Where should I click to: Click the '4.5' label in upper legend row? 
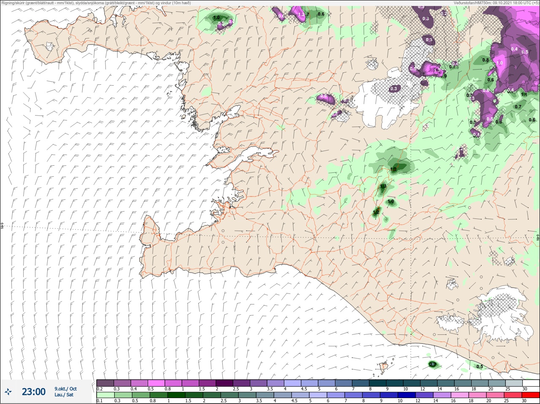click(x=304, y=389)
